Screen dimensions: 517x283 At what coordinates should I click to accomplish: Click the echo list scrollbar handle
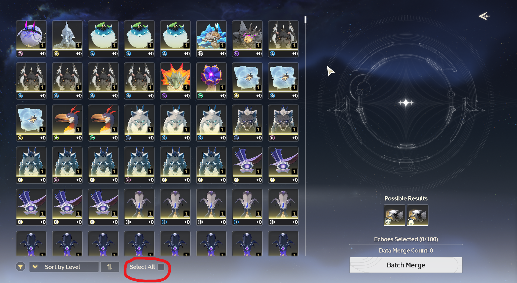point(305,20)
